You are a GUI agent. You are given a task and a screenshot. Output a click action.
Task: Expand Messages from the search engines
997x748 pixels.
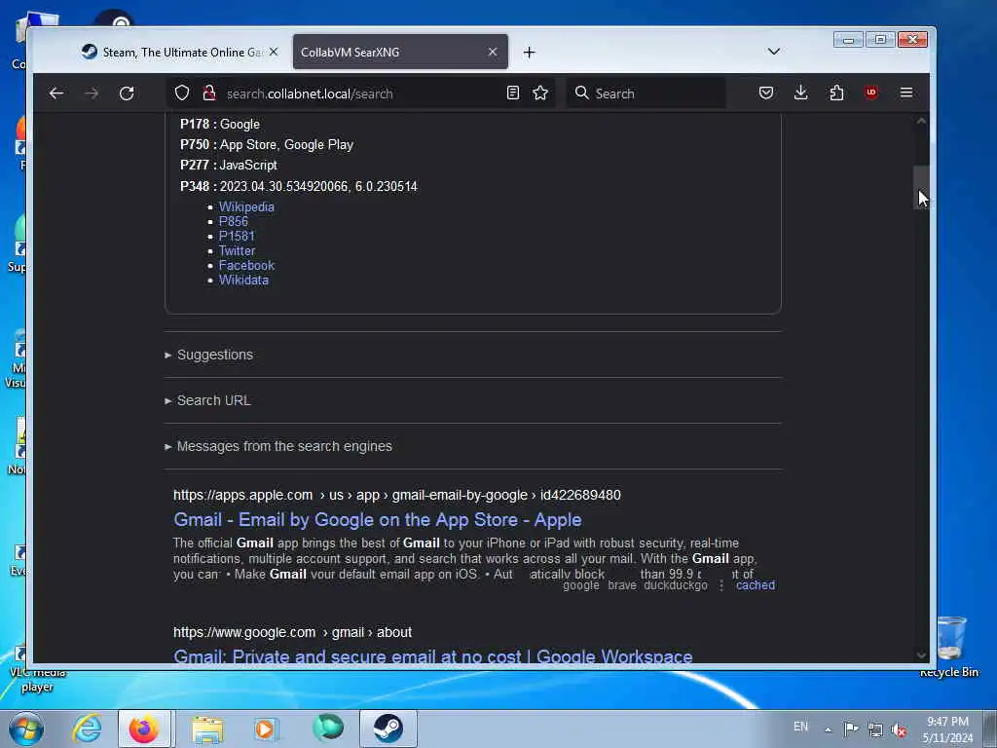(284, 446)
